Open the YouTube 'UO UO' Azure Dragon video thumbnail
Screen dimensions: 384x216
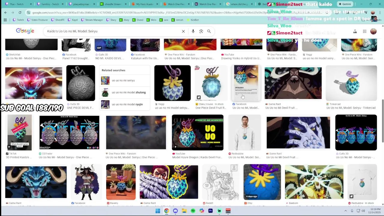(198, 133)
